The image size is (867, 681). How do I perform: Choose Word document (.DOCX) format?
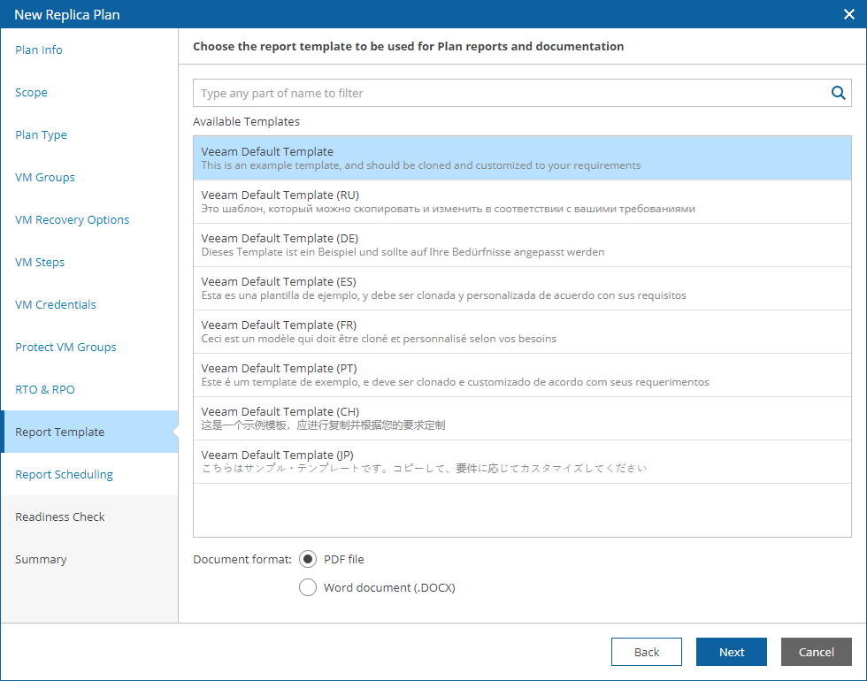point(308,587)
